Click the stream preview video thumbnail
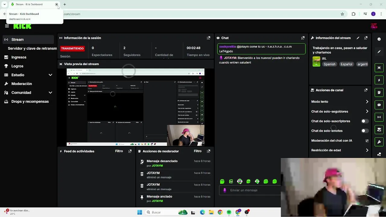This screenshot has width=386, height=217. coord(135,107)
